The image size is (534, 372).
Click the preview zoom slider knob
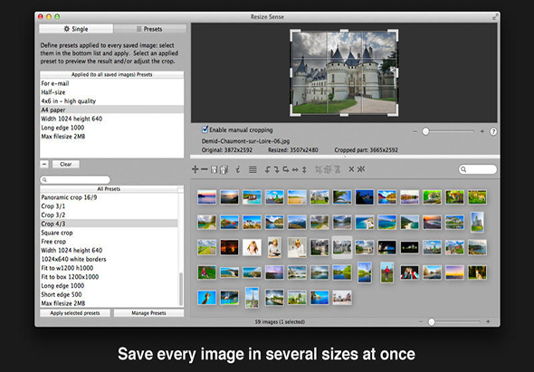tap(425, 131)
